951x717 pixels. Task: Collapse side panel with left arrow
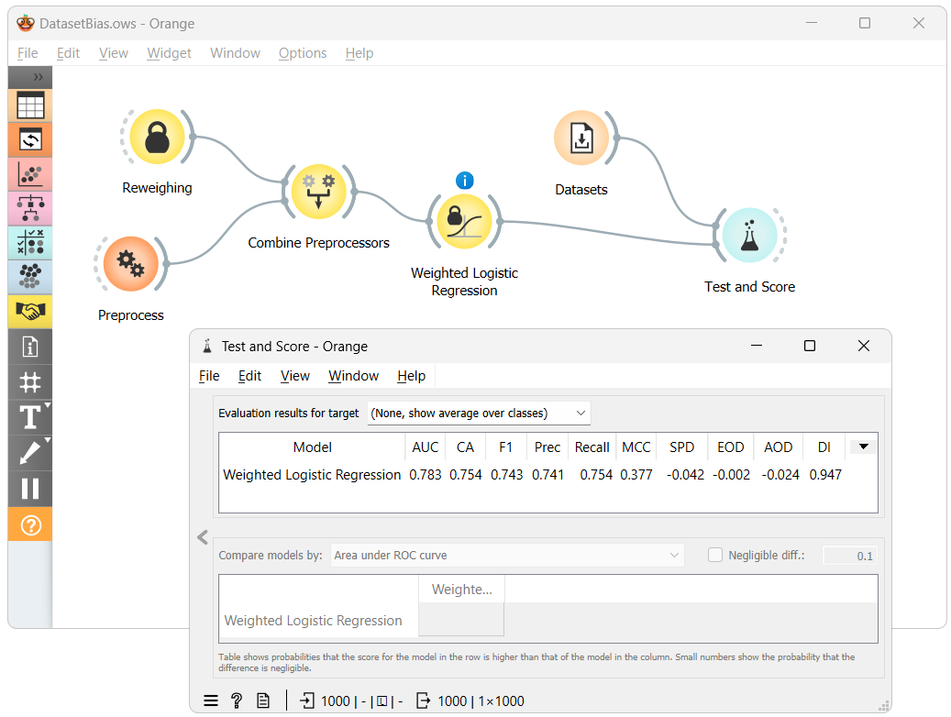tap(203, 537)
